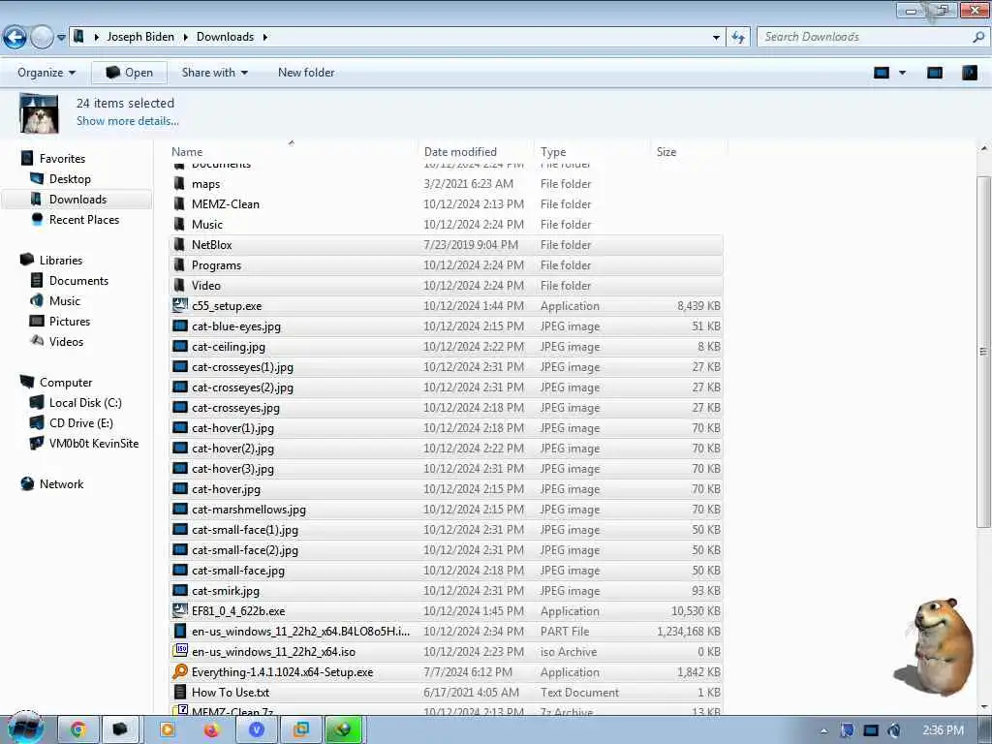Click the maps folder icon
The height and width of the screenshot is (744, 992).
pos(179,183)
